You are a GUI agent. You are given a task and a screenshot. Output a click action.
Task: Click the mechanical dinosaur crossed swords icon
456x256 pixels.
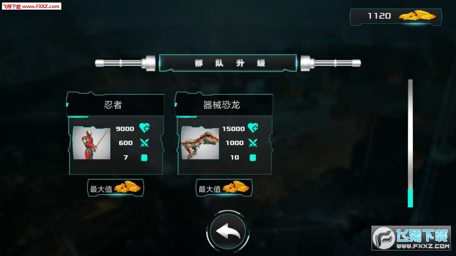[x=253, y=143]
